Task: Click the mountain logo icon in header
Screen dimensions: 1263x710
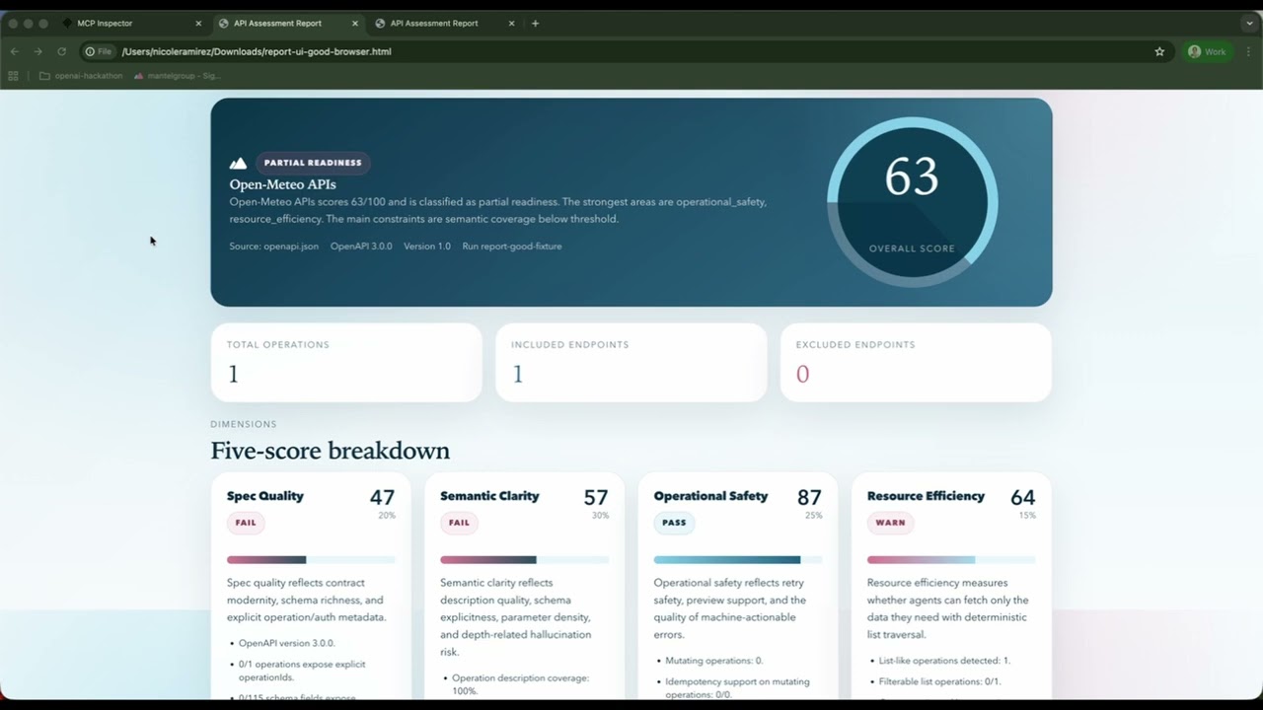Action: [238, 163]
